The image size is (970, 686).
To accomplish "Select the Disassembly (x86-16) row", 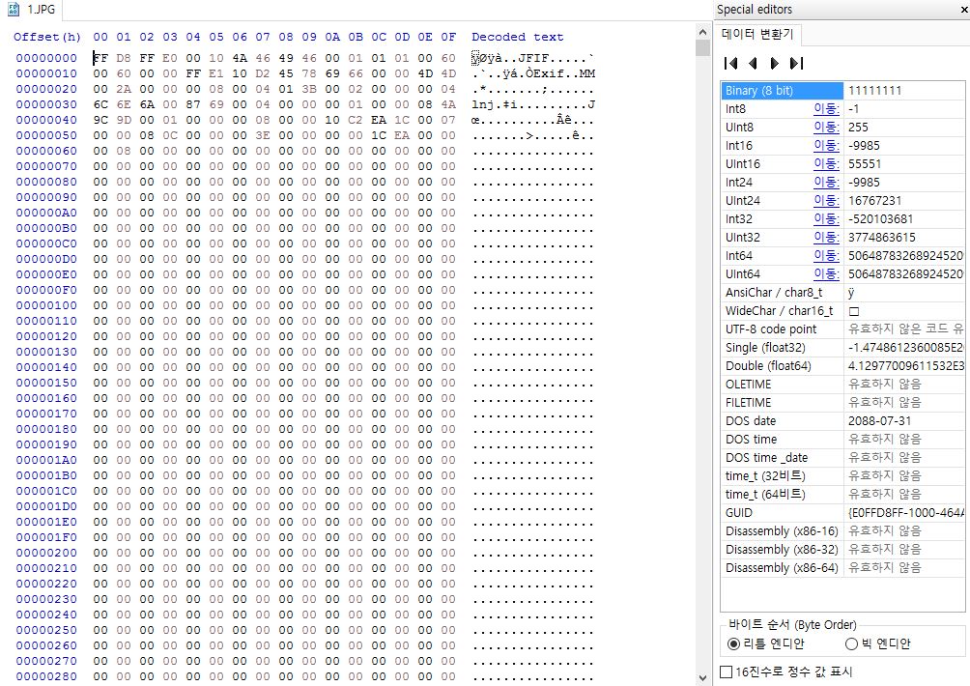I will 842,531.
